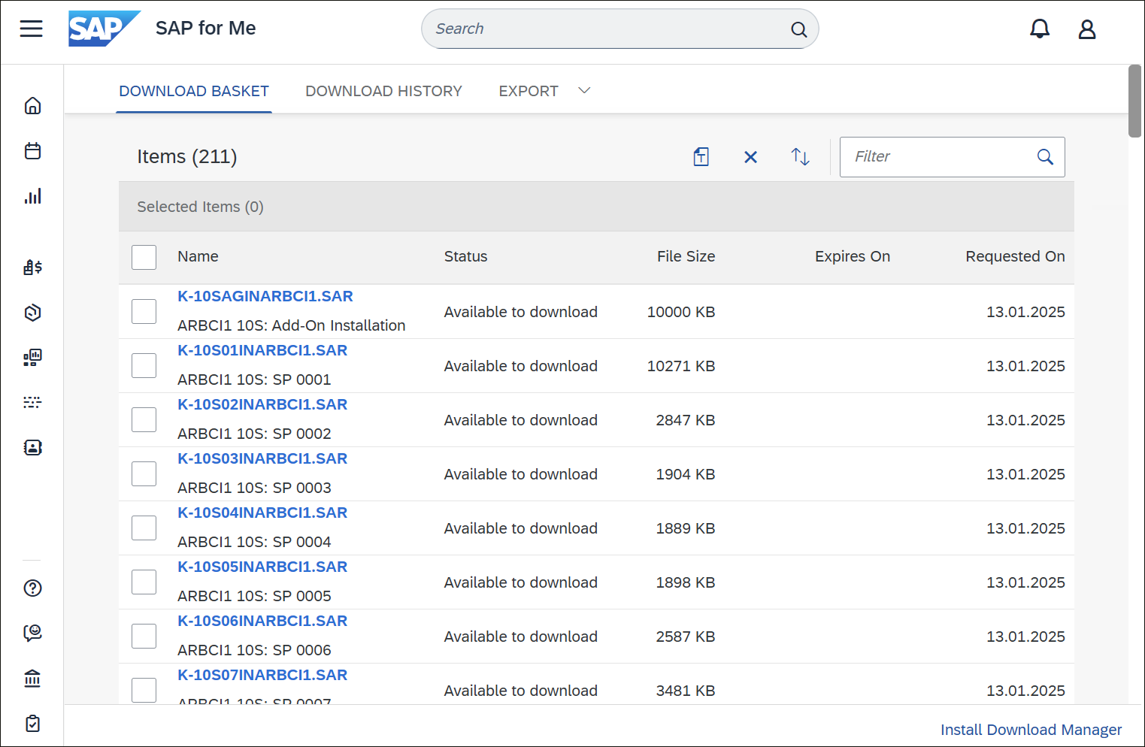Open the feedback chat smiley icon
Viewport: 1145px width, 747px height.
click(x=32, y=633)
